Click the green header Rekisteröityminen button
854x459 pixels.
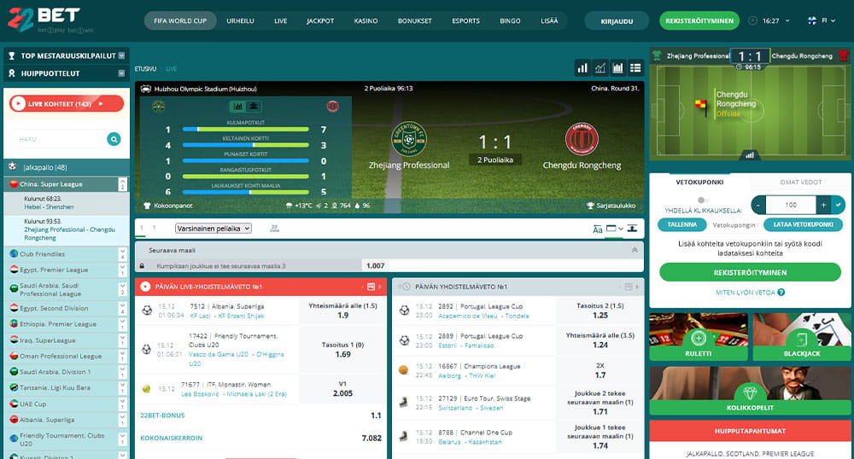(x=699, y=20)
